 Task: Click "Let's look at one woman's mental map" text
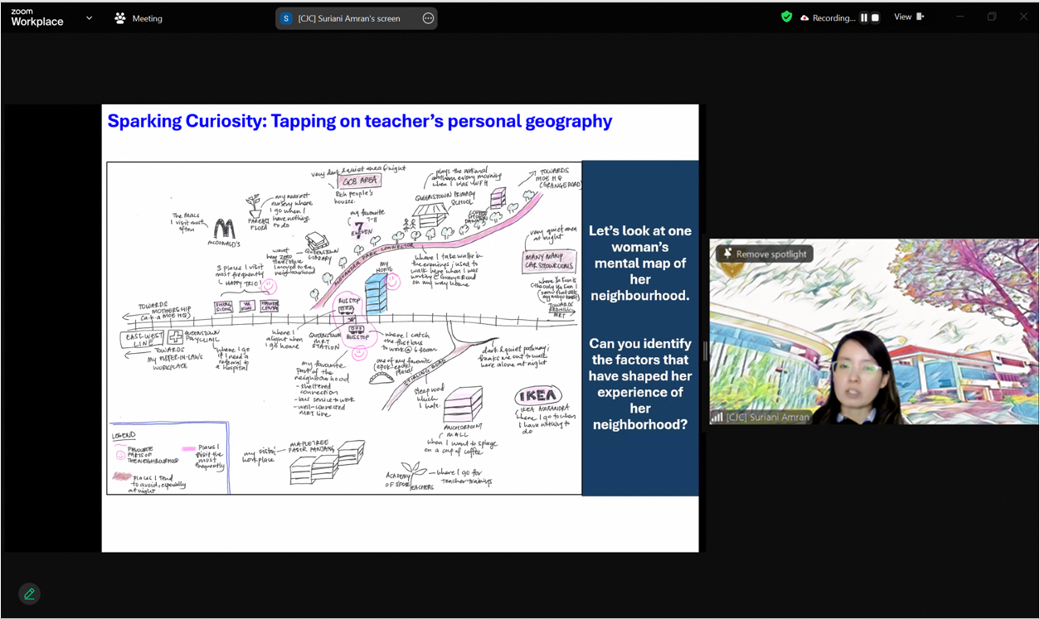click(x=640, y=263)
